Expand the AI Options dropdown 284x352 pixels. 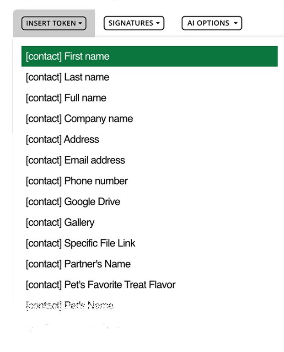(211, 23)
